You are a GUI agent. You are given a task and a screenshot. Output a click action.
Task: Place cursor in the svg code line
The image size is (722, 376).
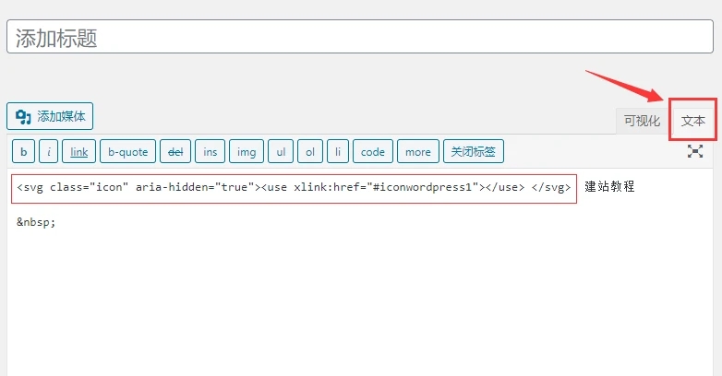(x=295, y=187)
